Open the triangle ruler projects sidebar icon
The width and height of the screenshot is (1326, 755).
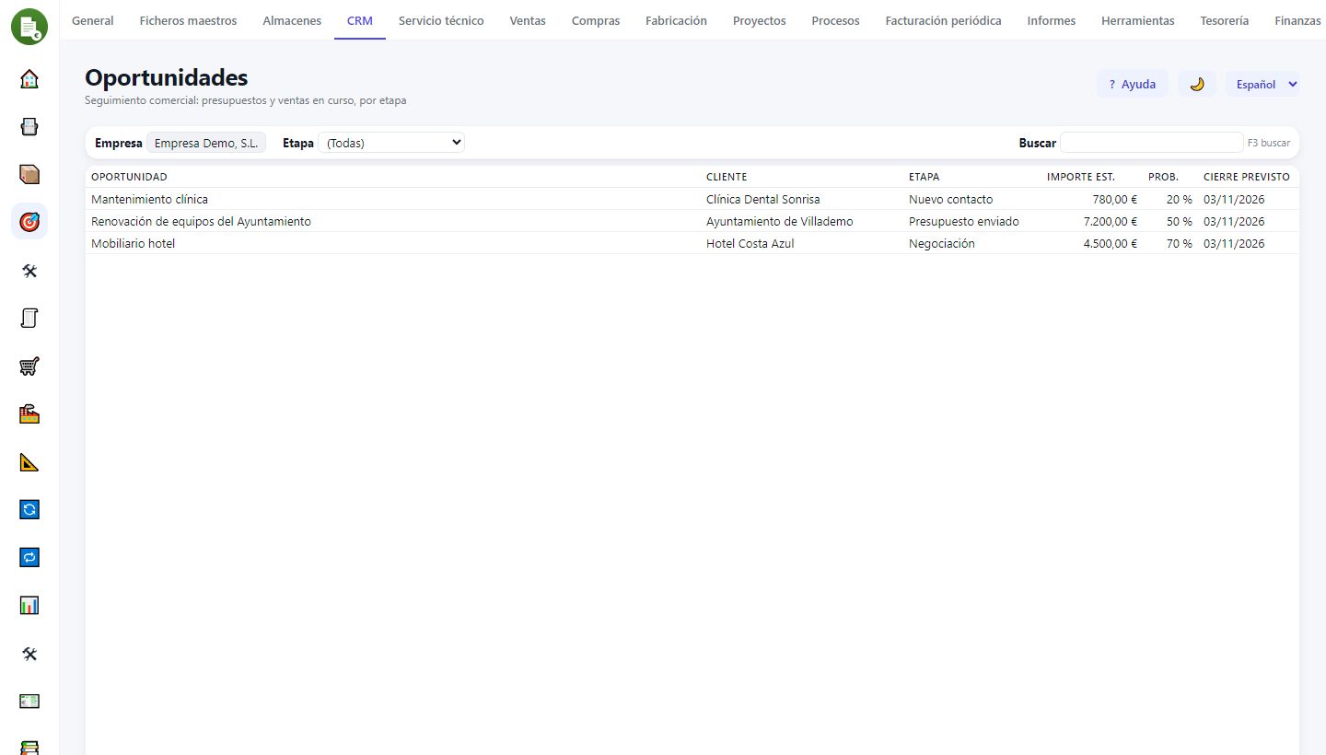click(29, 461)
